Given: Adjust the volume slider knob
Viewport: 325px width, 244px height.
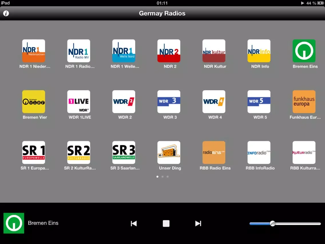Looking at the screenshot, I should [273, 223].
